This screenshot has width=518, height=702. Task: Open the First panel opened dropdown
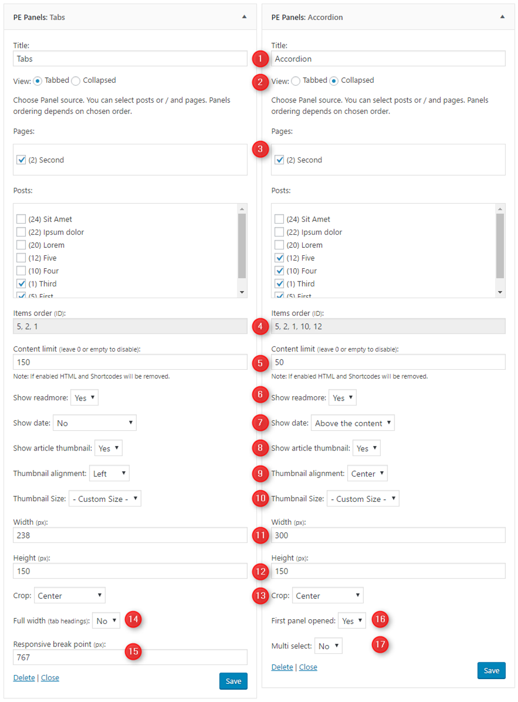(x=351, y=620)
